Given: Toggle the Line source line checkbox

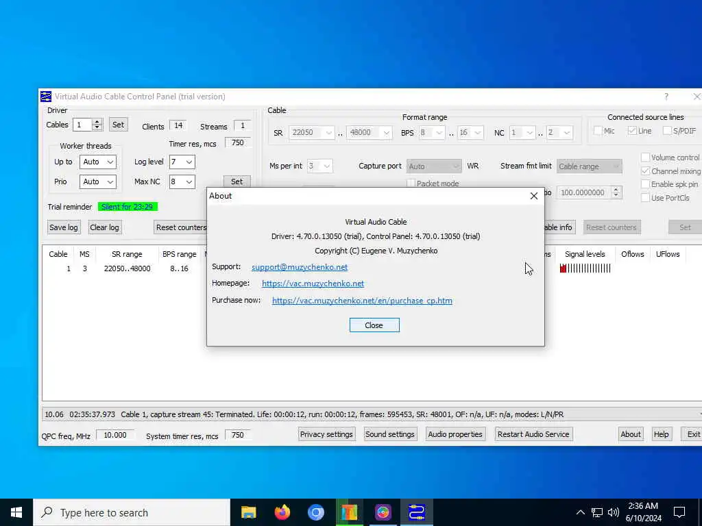Looking at the screenshot, I should [632, 131].
